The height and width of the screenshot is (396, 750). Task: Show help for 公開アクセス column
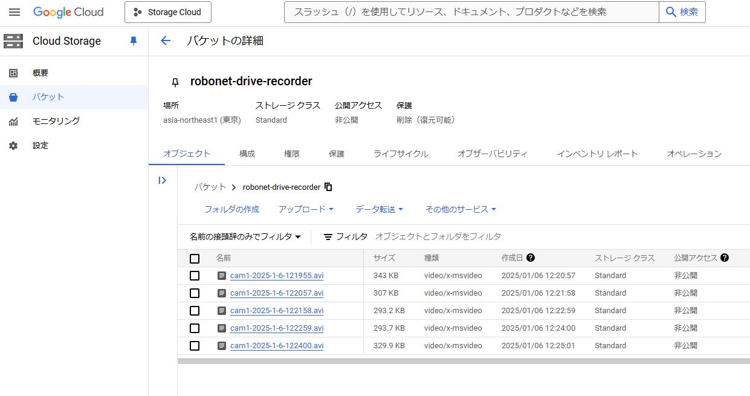coord(725,258)
